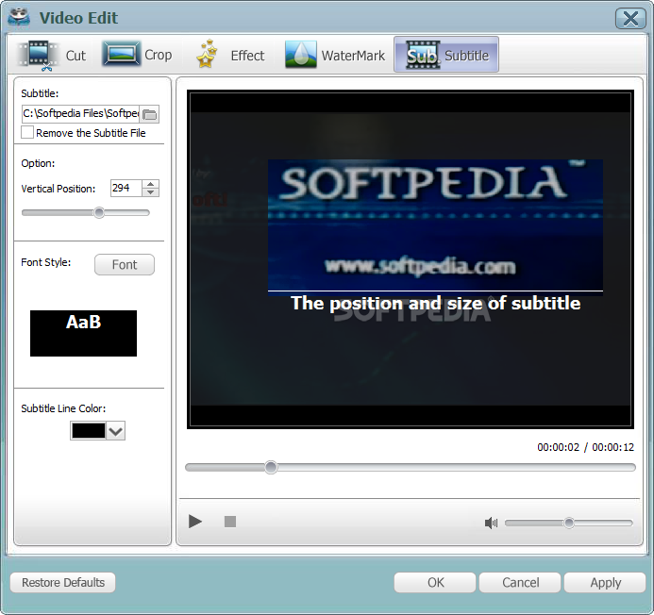Switch to the WaterMark tab label
Screen dimensions: 654x615
pos(353,56)
